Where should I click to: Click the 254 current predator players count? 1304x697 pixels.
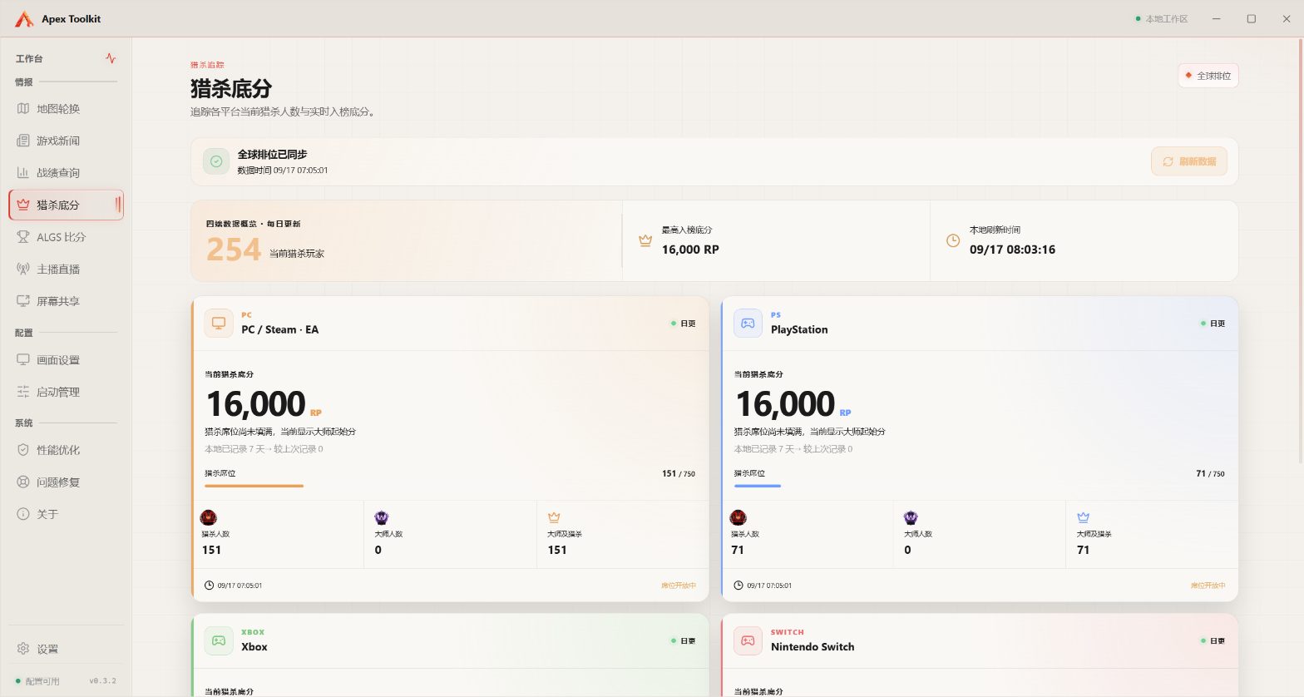tap(234, 250)
